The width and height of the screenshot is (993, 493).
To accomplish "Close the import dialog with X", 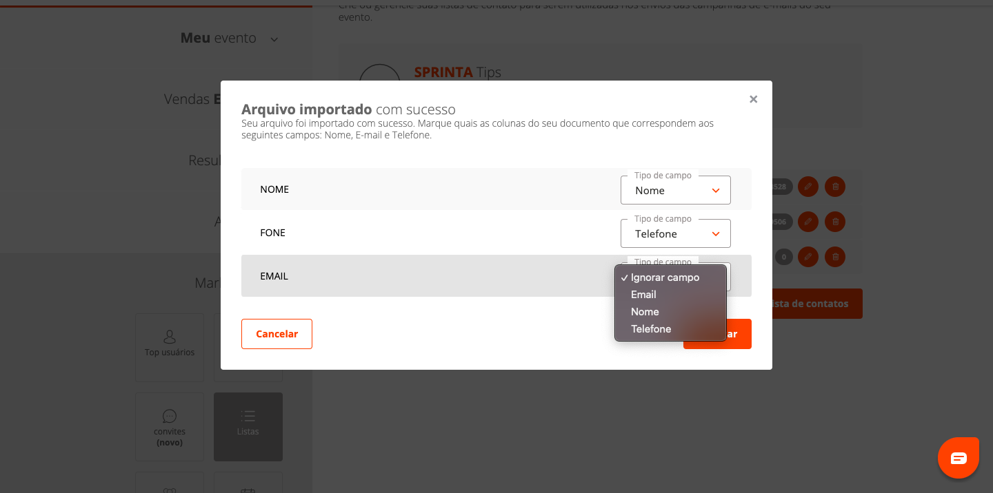I will [x=753, y=99].
